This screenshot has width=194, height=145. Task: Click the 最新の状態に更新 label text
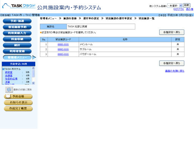pos(23,89)
